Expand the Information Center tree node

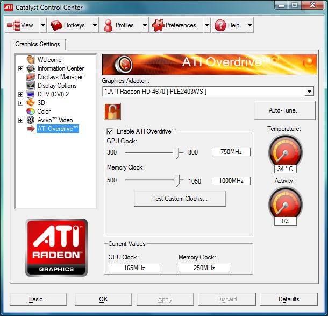20,68
